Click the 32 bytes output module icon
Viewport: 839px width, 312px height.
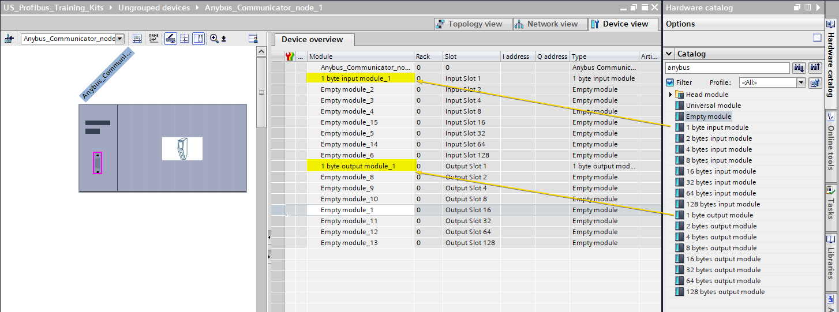[679, 270]
